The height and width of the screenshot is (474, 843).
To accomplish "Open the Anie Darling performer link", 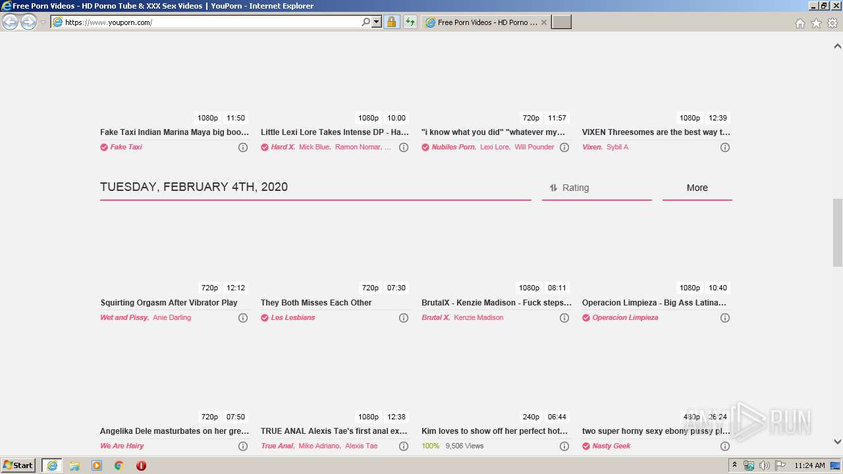I will (172, 317).
